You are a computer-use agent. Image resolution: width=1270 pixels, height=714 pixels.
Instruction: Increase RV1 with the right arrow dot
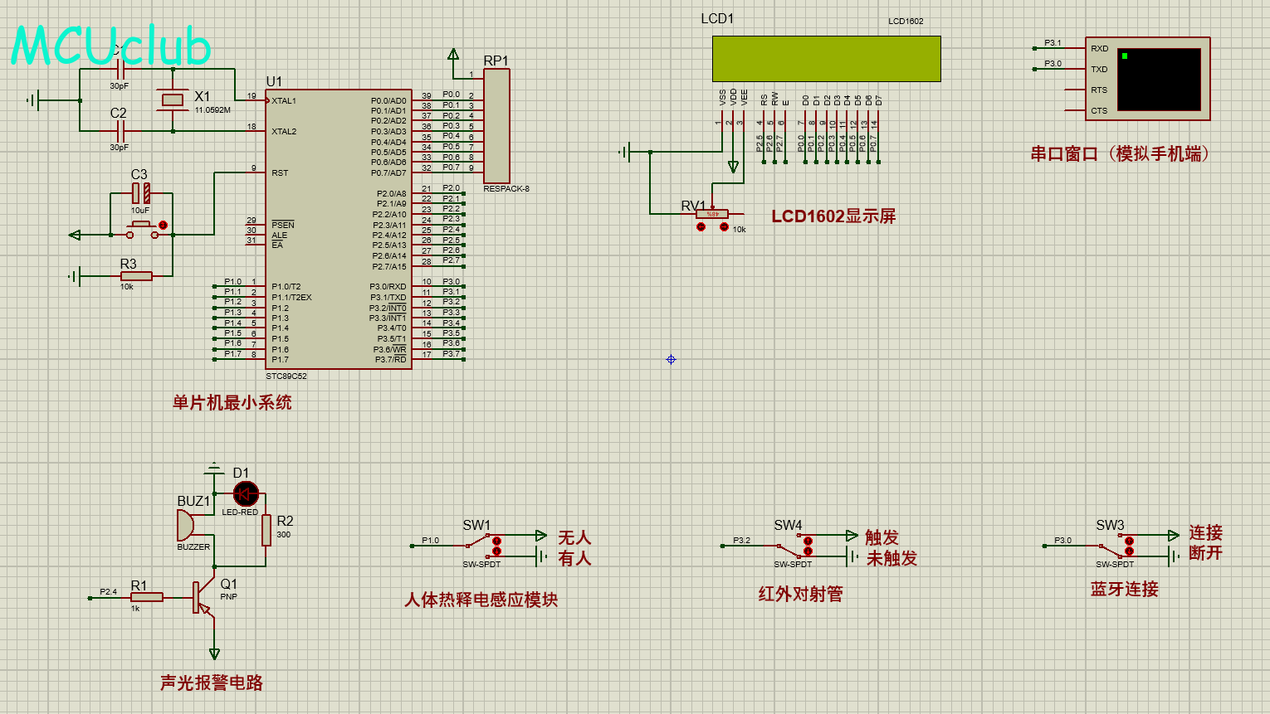tap(724, 227)
